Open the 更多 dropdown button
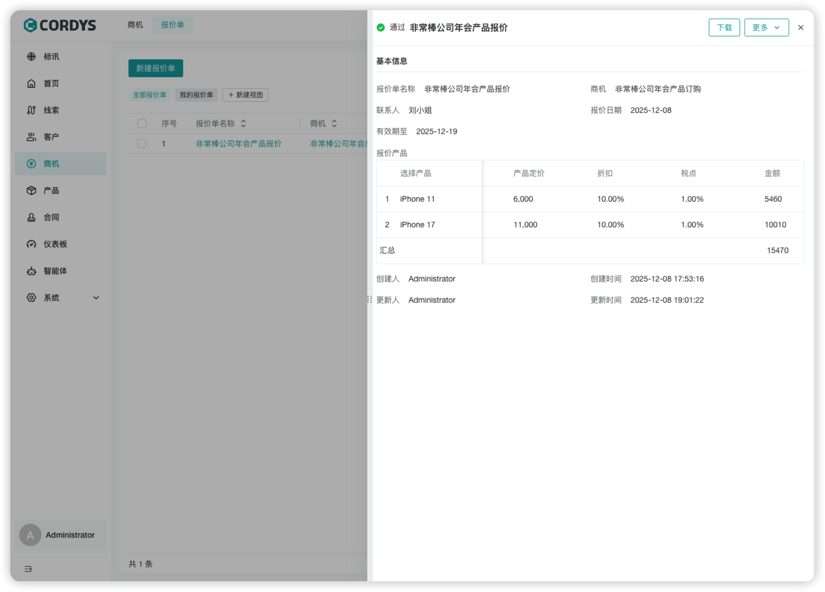Image resolution: width=825 pixels, height=592 pixels. click(x=766, y=27)
